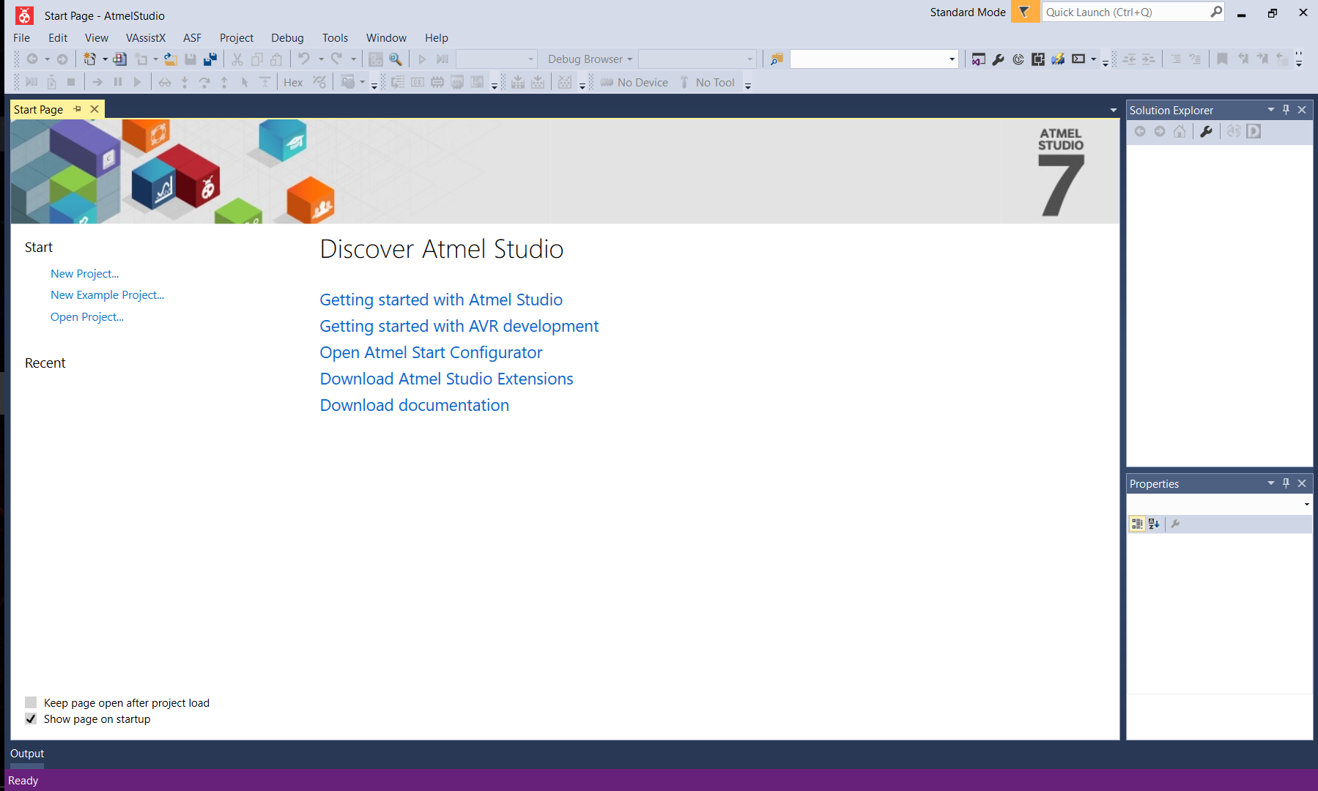Click the wrench properties icon in main toolbar
Image resolution: width=1318 pixels, height=791 pixels.
998,59
